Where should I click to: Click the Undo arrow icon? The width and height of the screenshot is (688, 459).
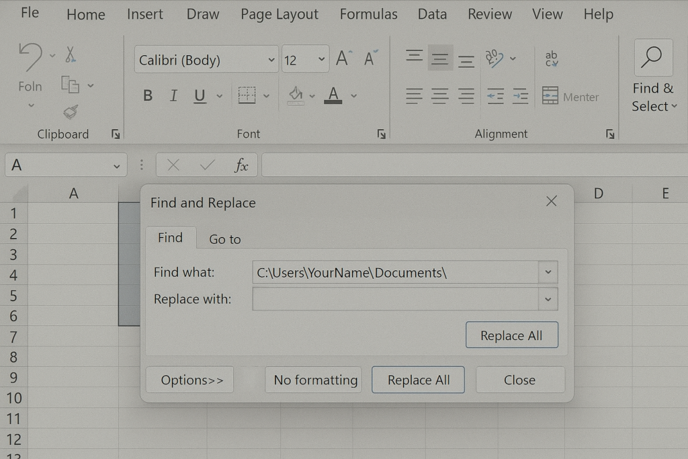pyautogui.click(x=30, y=56)
